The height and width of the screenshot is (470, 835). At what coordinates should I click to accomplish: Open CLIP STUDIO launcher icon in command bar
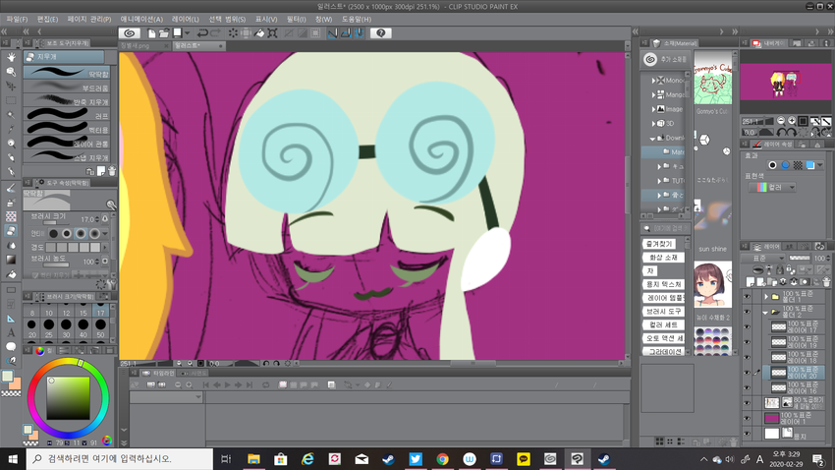click(129, 33)
